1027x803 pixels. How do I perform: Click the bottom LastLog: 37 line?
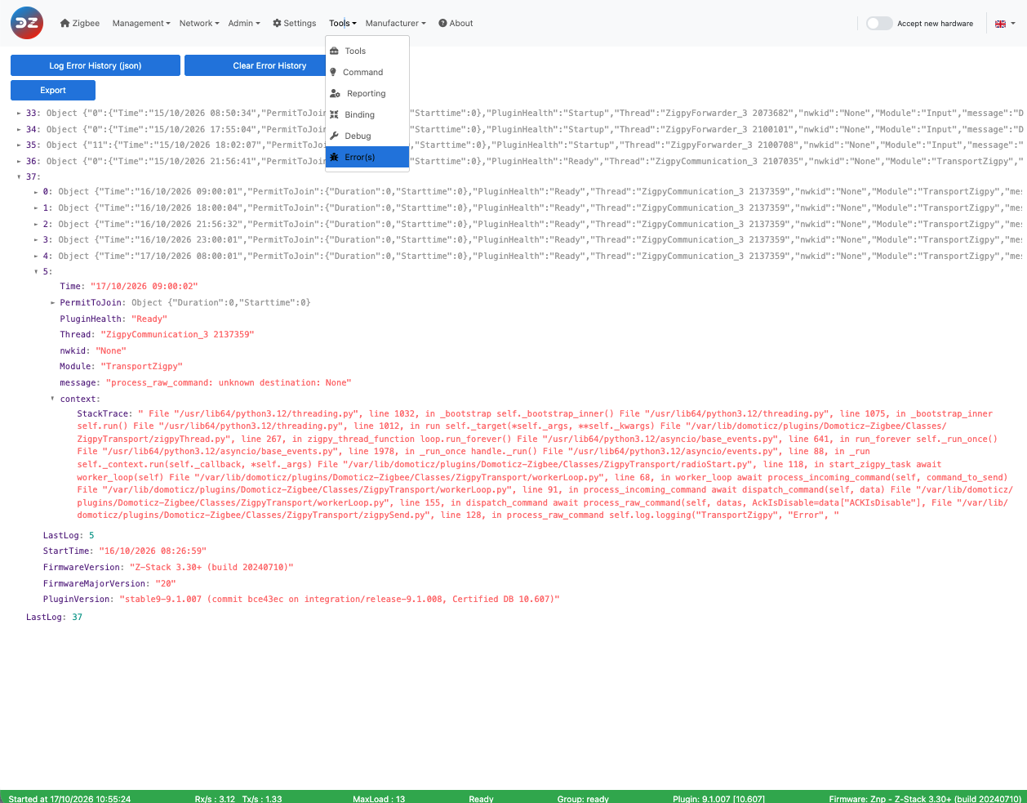[x=55, y=618]
